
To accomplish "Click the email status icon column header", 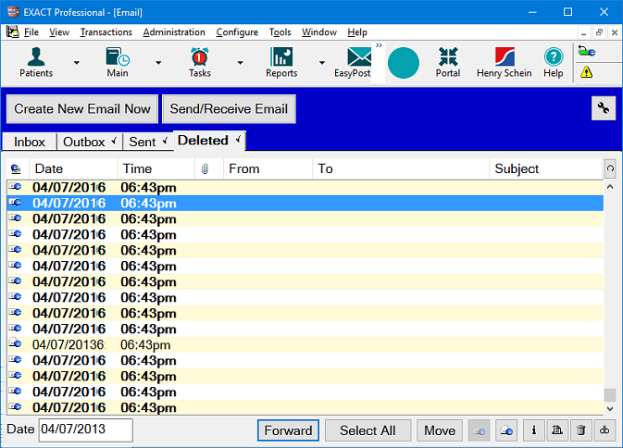I will (x=16, y=169).
